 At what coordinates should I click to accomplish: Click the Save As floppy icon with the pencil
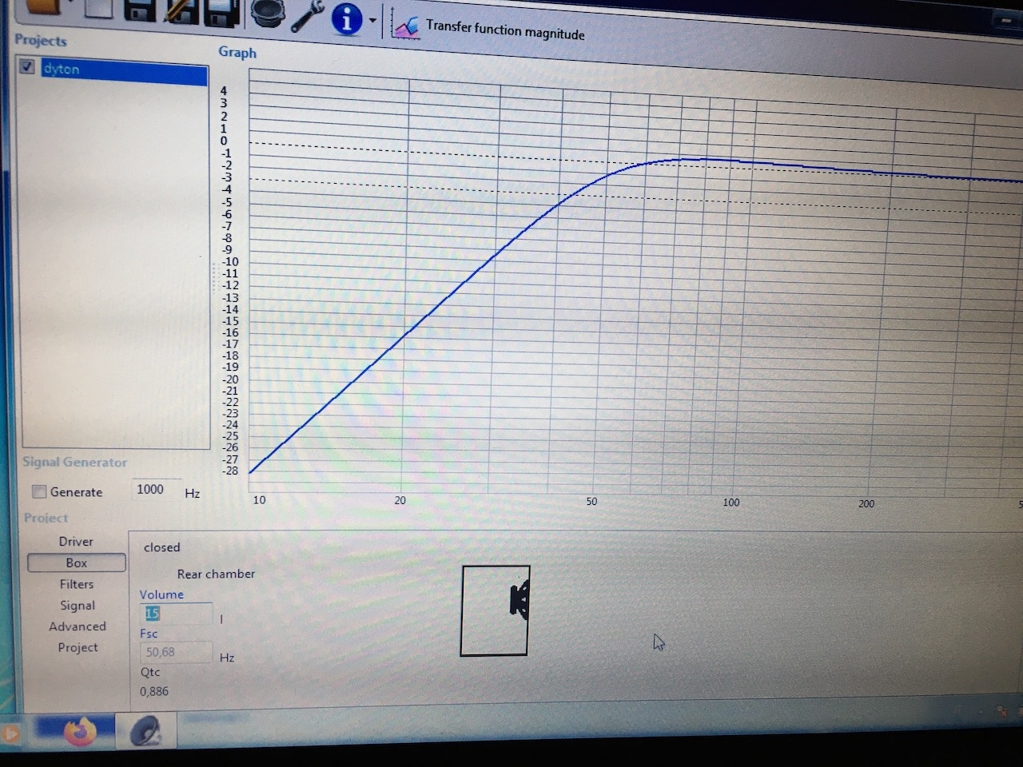pos(181,10)
